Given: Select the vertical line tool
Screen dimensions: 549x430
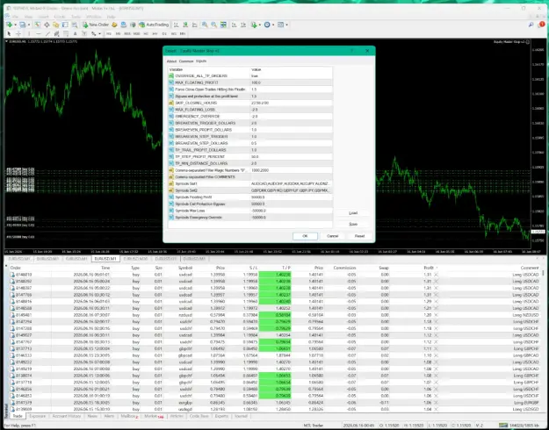Looking at the screenshot, I should click(x=29, y=34).
